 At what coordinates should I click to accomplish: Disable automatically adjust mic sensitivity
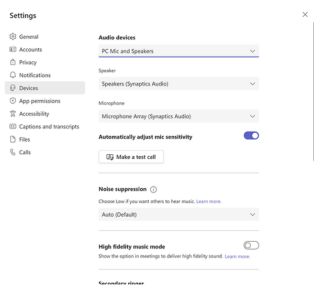(251, 136)
